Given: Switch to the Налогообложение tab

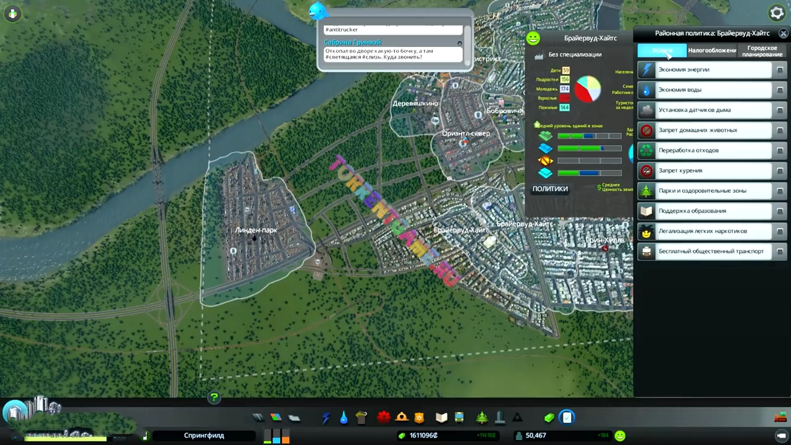Looking at the screenshot, I should (x=712, y=51).
